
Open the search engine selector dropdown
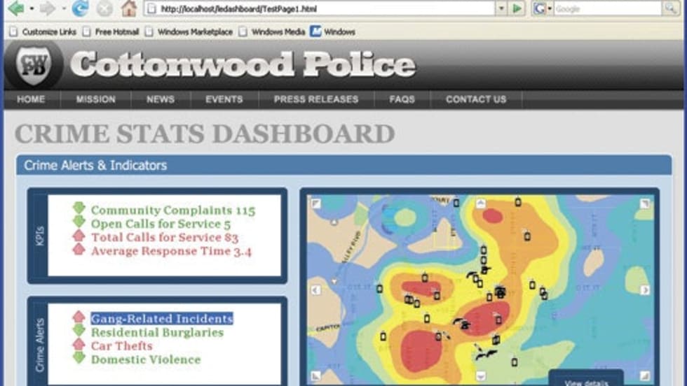550,9
